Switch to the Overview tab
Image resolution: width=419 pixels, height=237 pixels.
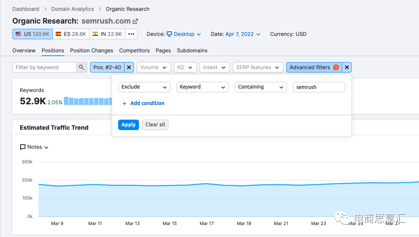pyautogui.click(x=24, y=50)
